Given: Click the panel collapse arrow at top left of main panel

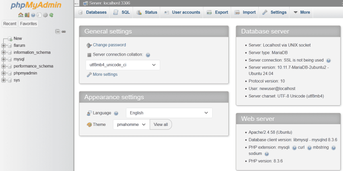Looking at the screenshot, I should pos(76,4).
